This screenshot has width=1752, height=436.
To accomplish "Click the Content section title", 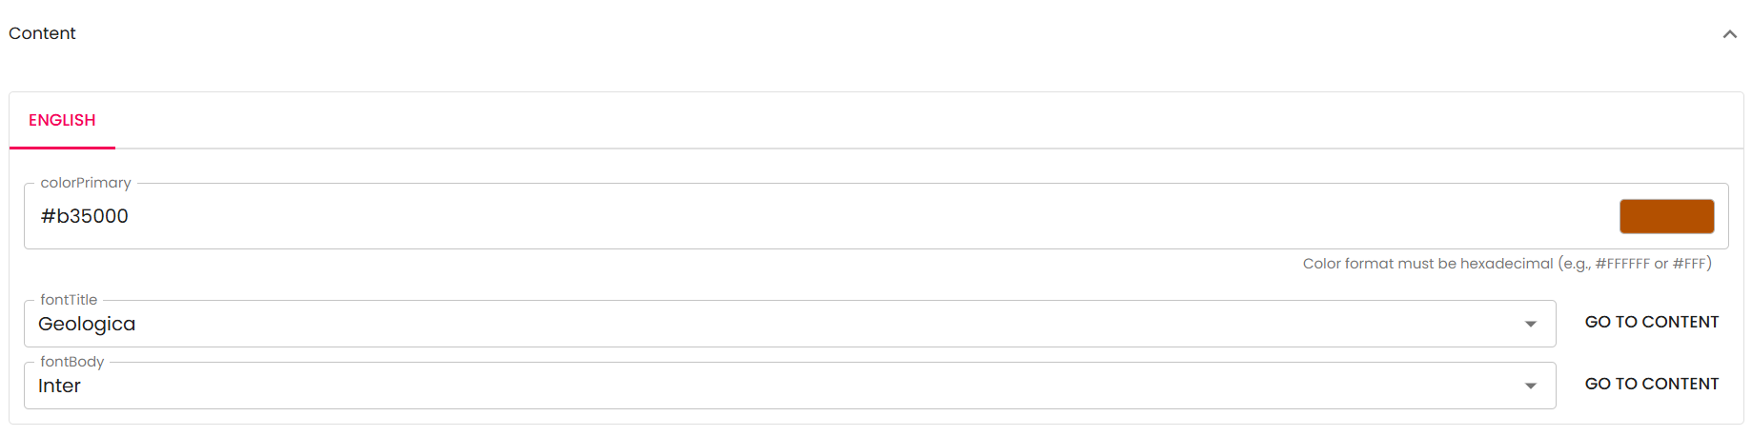I will coord(42,33).
